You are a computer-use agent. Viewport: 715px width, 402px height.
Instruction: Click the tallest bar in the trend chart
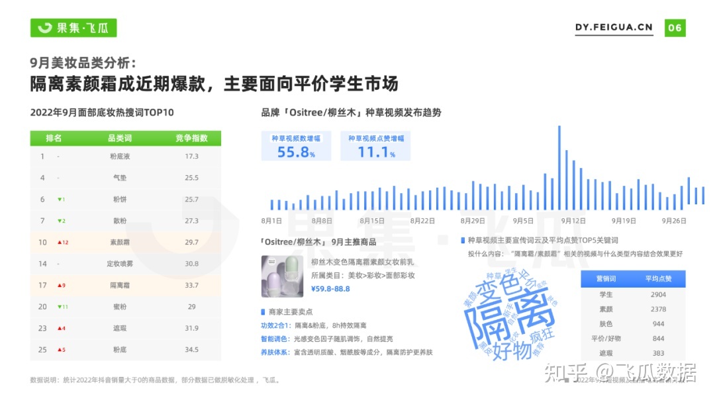(559, 167)
